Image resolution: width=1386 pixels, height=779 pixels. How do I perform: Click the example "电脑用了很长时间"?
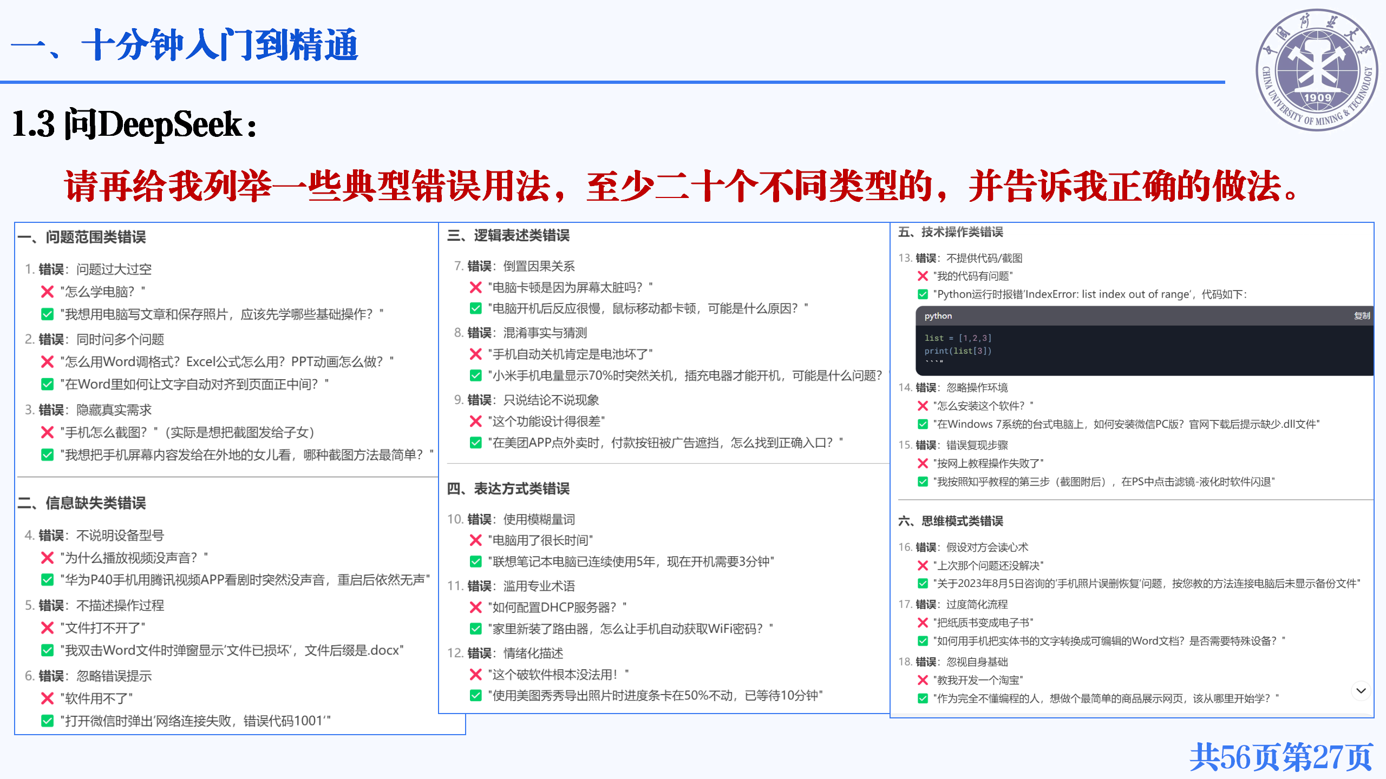(x=540, y=540)
